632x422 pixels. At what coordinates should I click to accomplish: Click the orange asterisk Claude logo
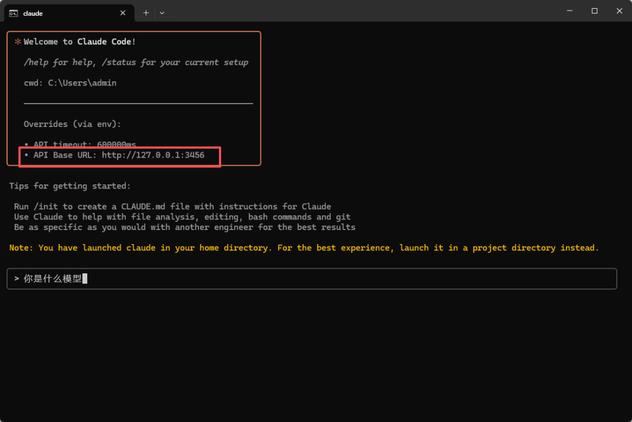click(x=18, y=42)
